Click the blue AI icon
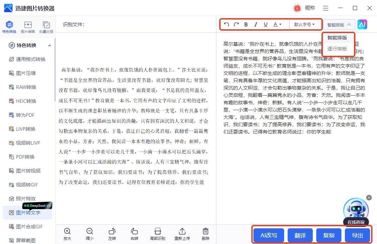Image resolution: width=377 pixels, height=244 pixels. pos(362,24)
